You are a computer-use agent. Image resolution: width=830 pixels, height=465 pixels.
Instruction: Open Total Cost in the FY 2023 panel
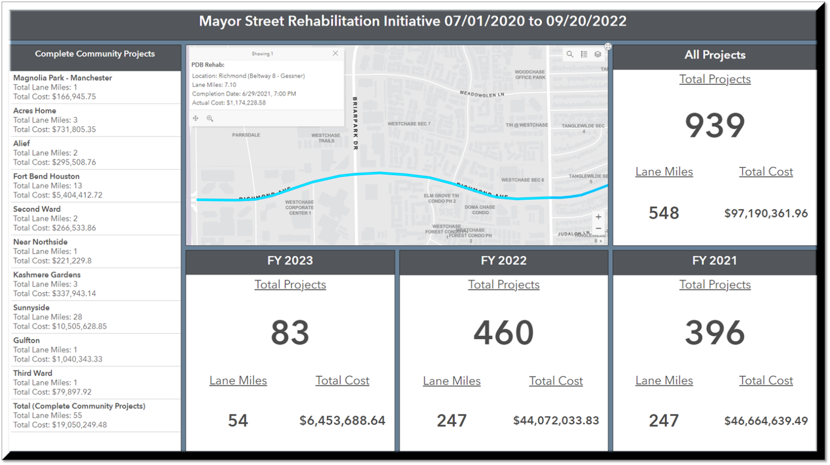tap(342, 380)
